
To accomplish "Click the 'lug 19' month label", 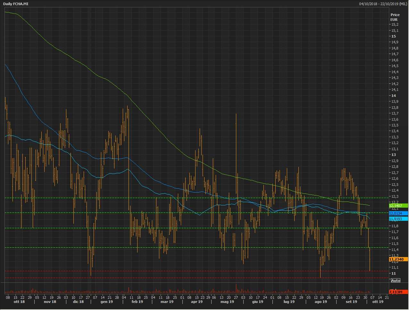I will tap(289, 302).
